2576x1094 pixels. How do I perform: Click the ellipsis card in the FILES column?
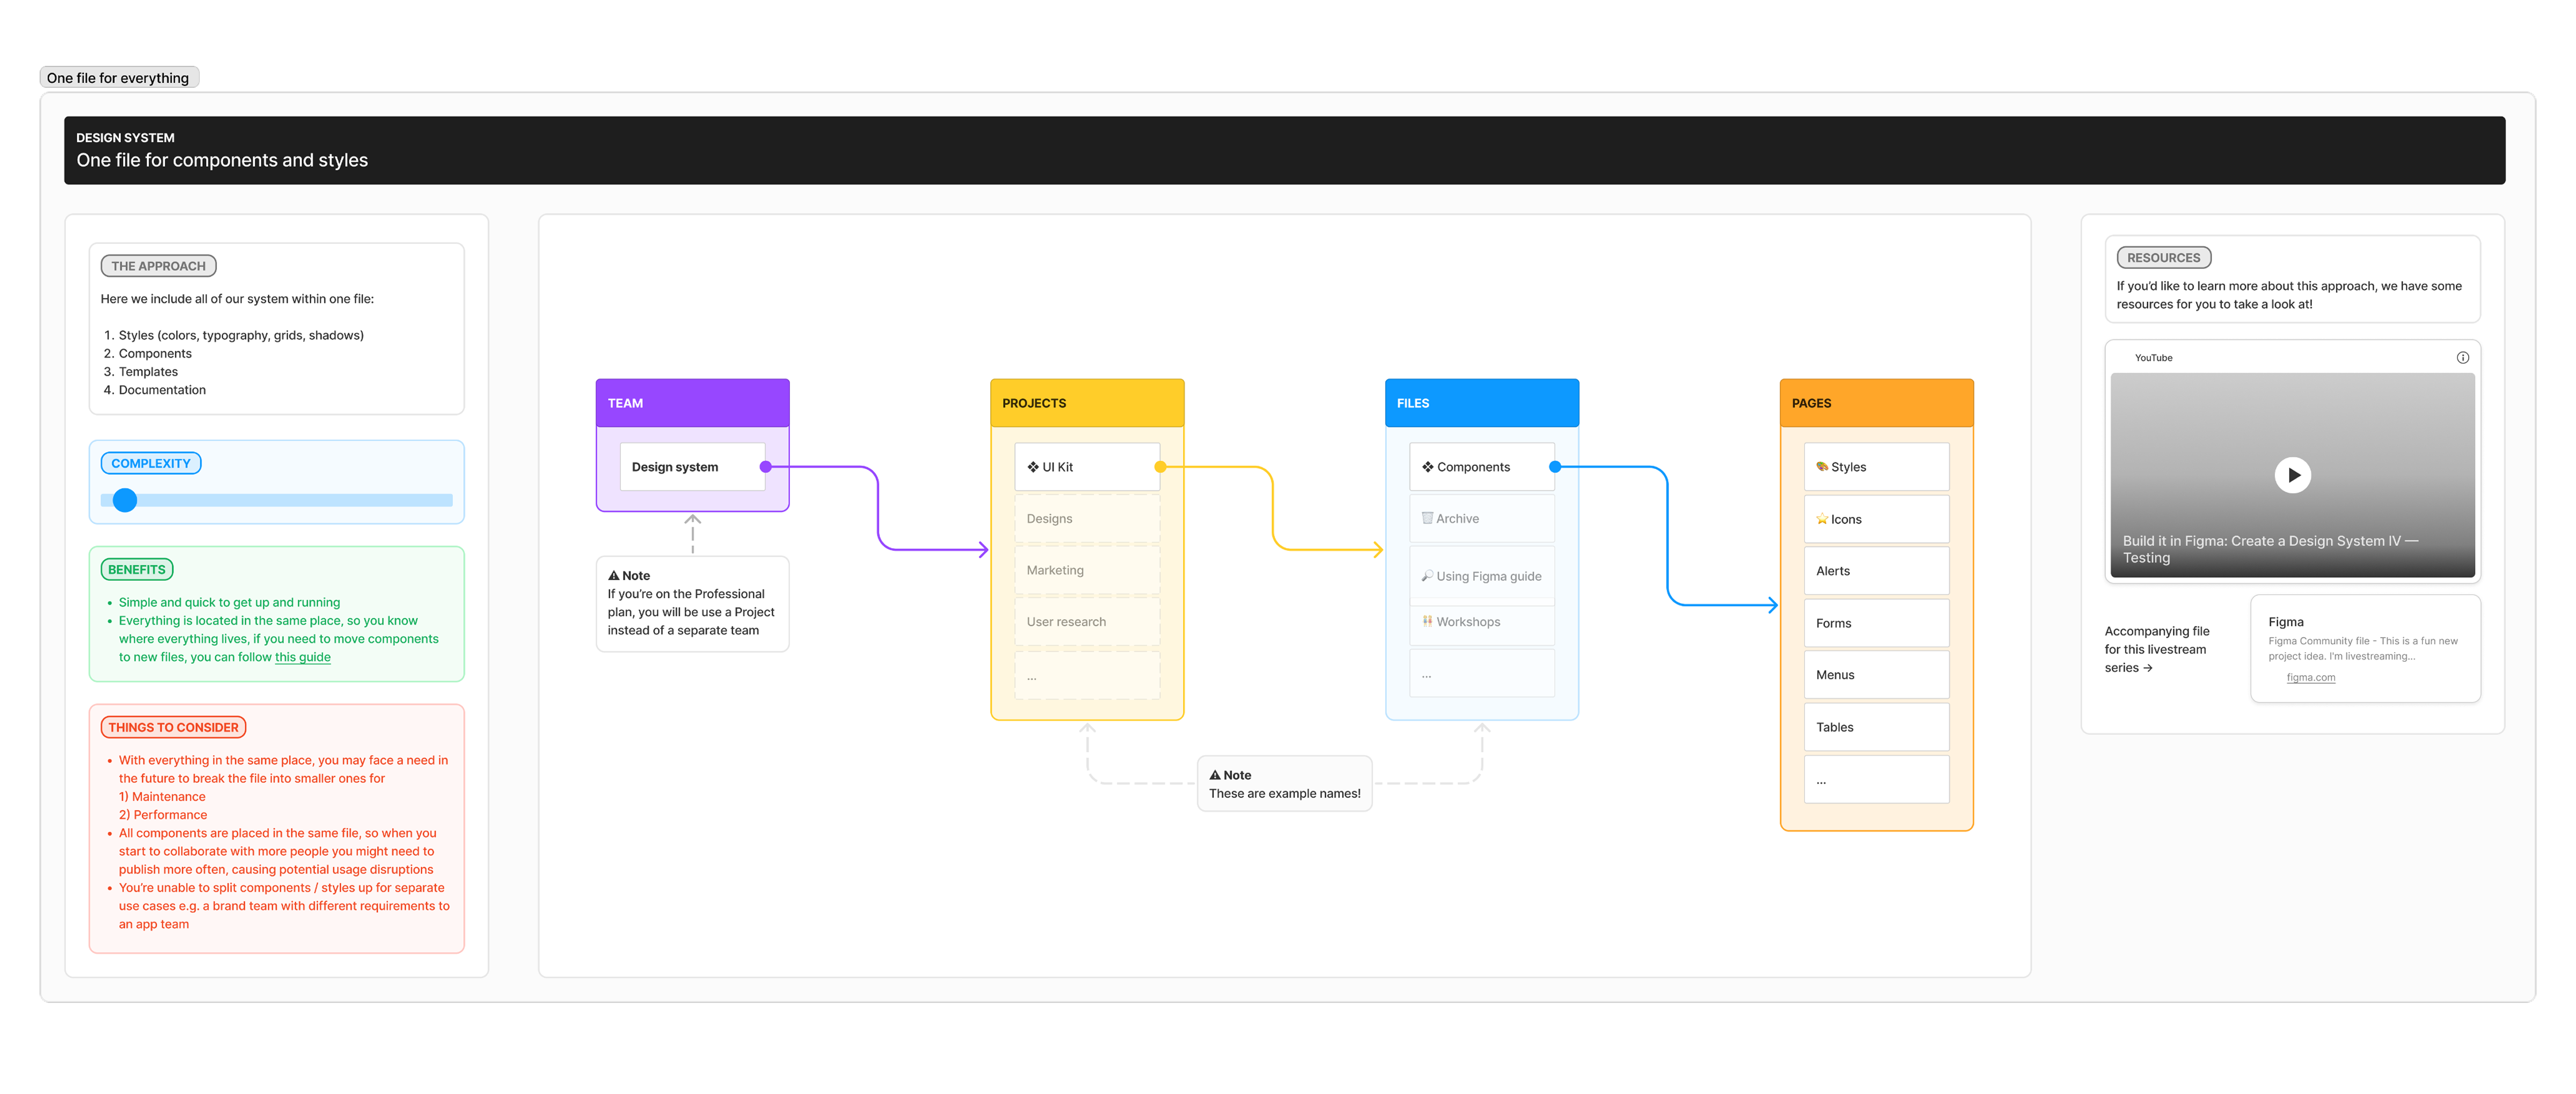(x=1482, y=672)
